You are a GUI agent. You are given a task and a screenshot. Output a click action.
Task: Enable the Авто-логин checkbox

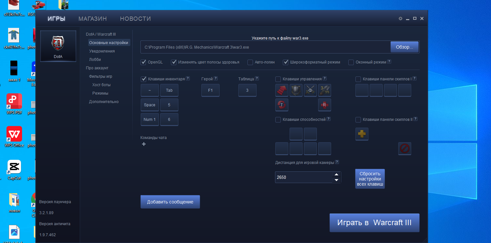pos(250,62)
